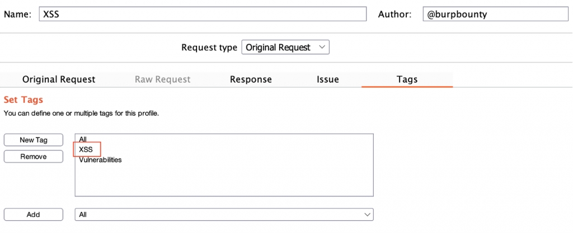Select the Raw Request tab

[x=162, y=79]
